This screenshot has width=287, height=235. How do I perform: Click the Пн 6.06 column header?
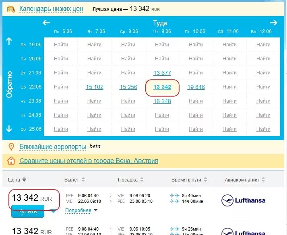63,31
